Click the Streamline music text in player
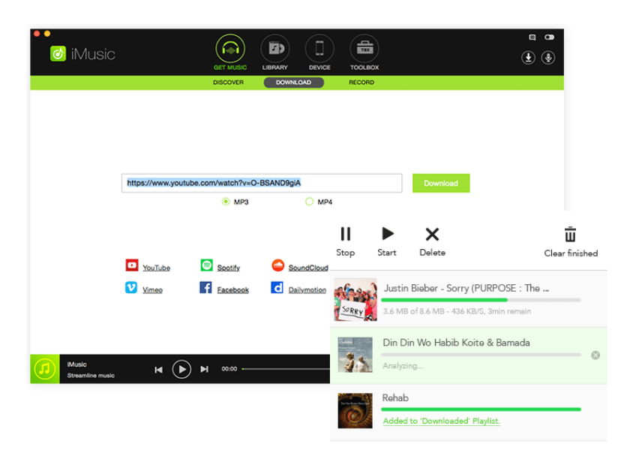630x459 pixels. point(91,376)
